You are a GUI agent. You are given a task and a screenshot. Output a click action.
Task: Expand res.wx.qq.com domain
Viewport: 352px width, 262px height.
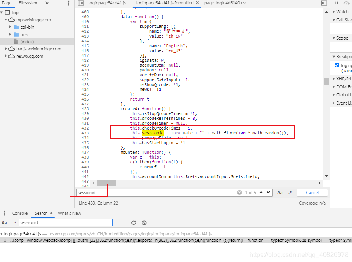[x=6, y=56]
